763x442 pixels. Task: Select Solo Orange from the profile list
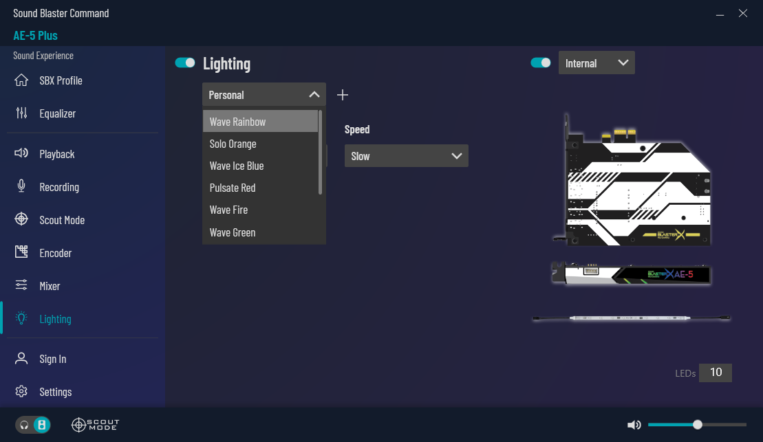click(x=260, y=144)
